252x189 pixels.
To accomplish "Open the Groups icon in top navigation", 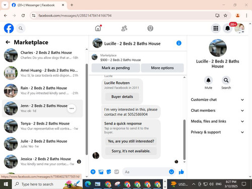I will 150,28.
